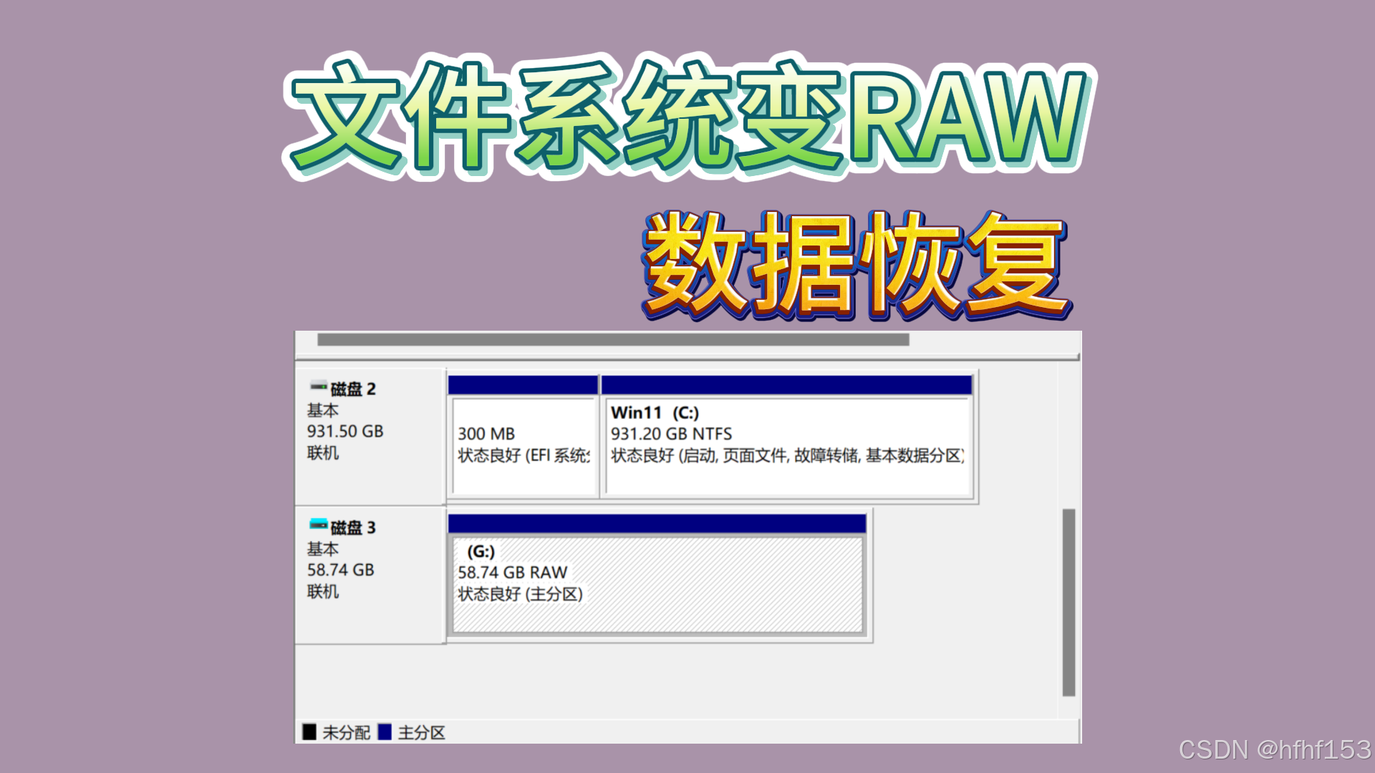The image size is (1375, 773).
Task: Click the 磁盘 2 disk label text
Action: [x=353, y=389]
